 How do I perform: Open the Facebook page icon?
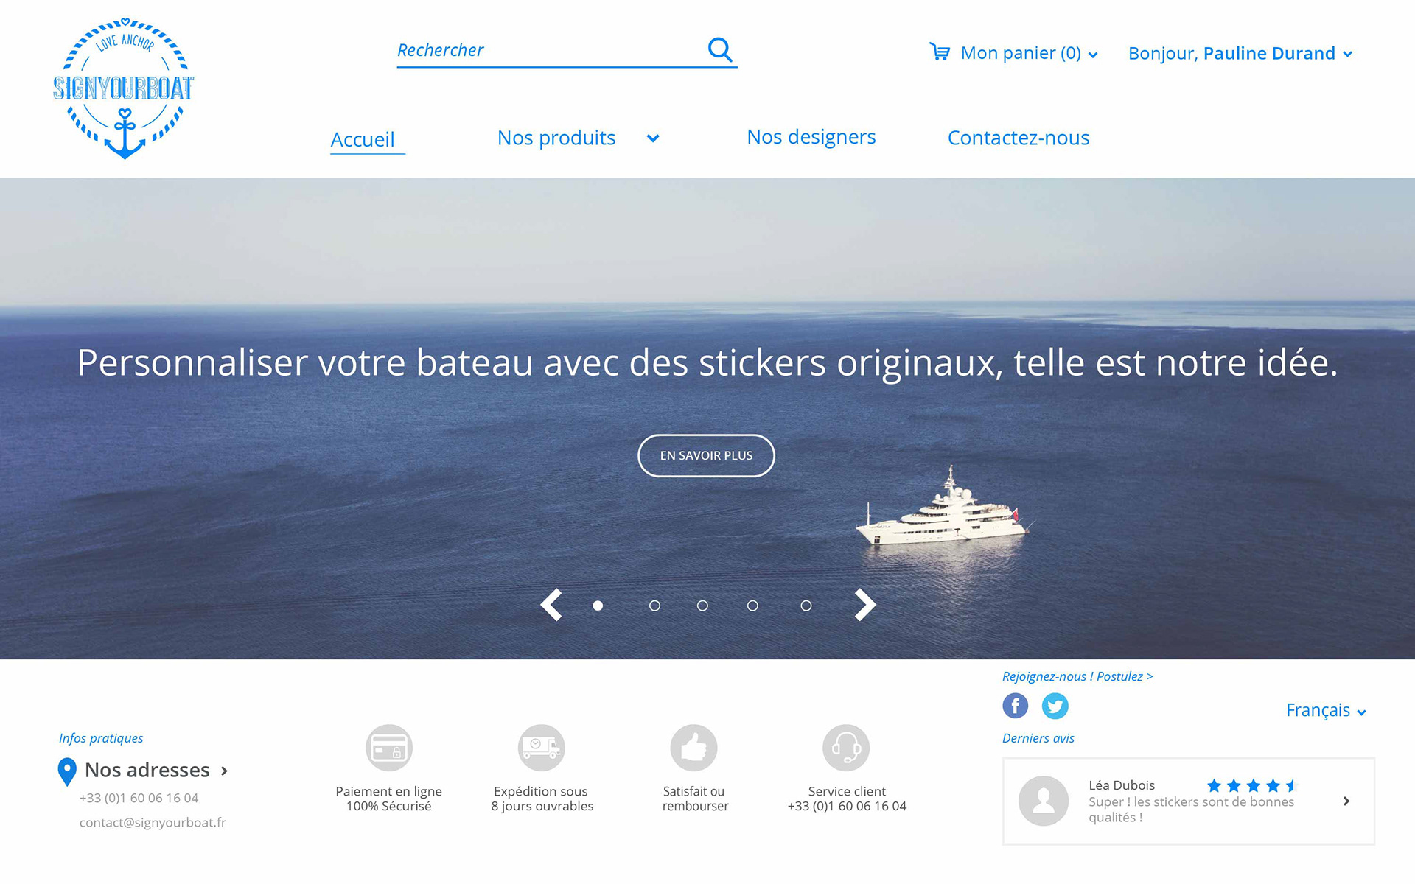1015,706
